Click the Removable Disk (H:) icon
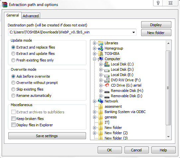The width and height of the screenshot is (180, 158). [107, 92]
